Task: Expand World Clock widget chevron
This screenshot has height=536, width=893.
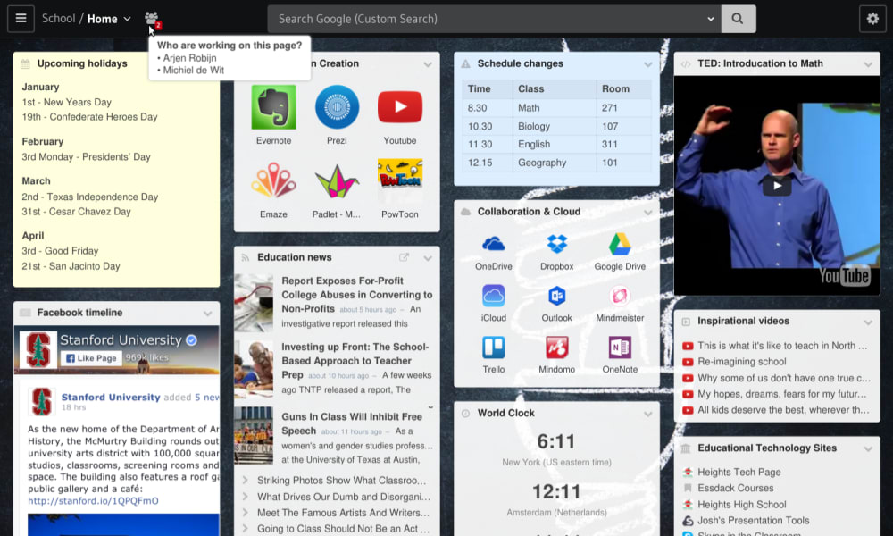Action: [x=647, y=415]
